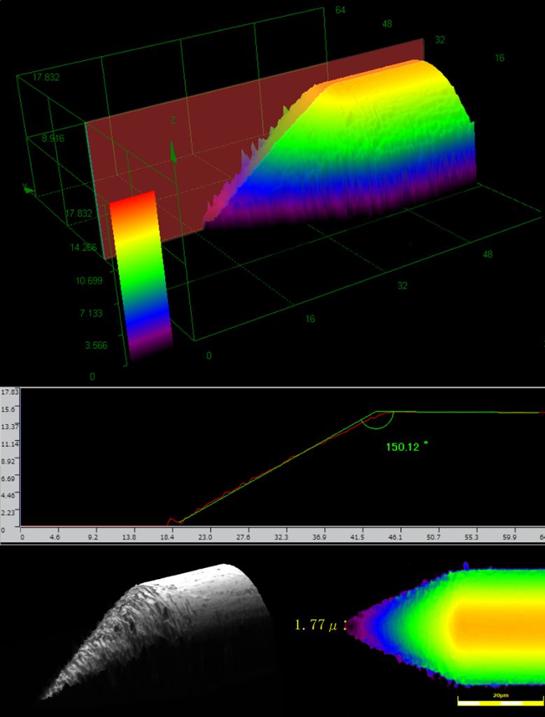
Task: Click the 8.916 Z-axis label
Action: pyautogui.click(x=53, y=139)
